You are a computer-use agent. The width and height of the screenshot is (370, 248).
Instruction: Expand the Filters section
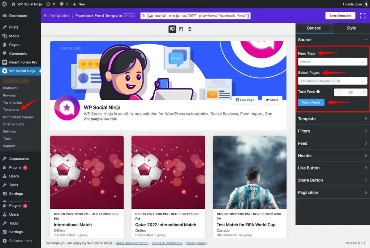[x=332, y=131]
